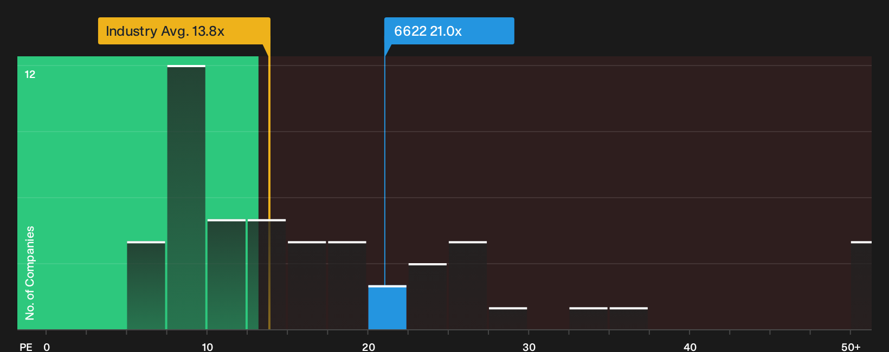Click the bar crossed by the industry average line

266,275
